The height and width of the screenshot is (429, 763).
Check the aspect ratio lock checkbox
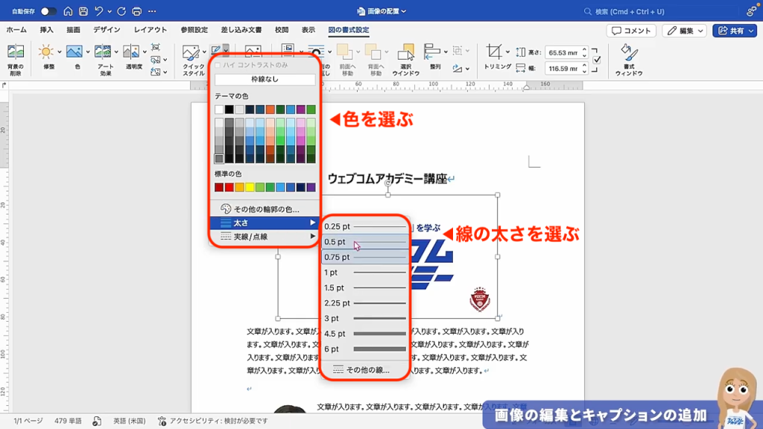coord(597,60)
